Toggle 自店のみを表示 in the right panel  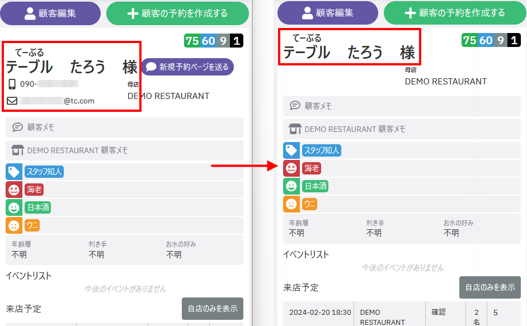click(490, 287)
